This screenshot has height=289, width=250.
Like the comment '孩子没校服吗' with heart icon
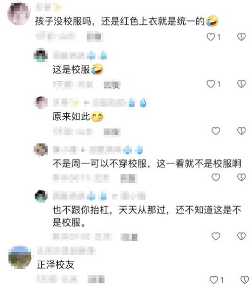pyautogui.click(x=211, y=37)
